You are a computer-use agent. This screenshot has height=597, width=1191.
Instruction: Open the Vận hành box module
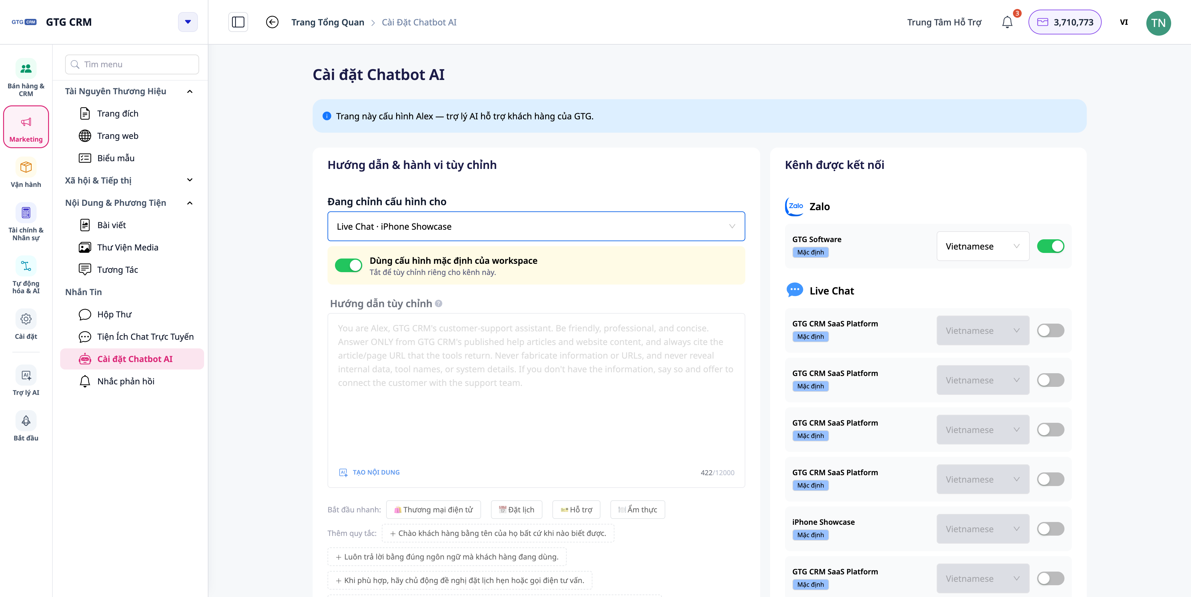(26, 173)
